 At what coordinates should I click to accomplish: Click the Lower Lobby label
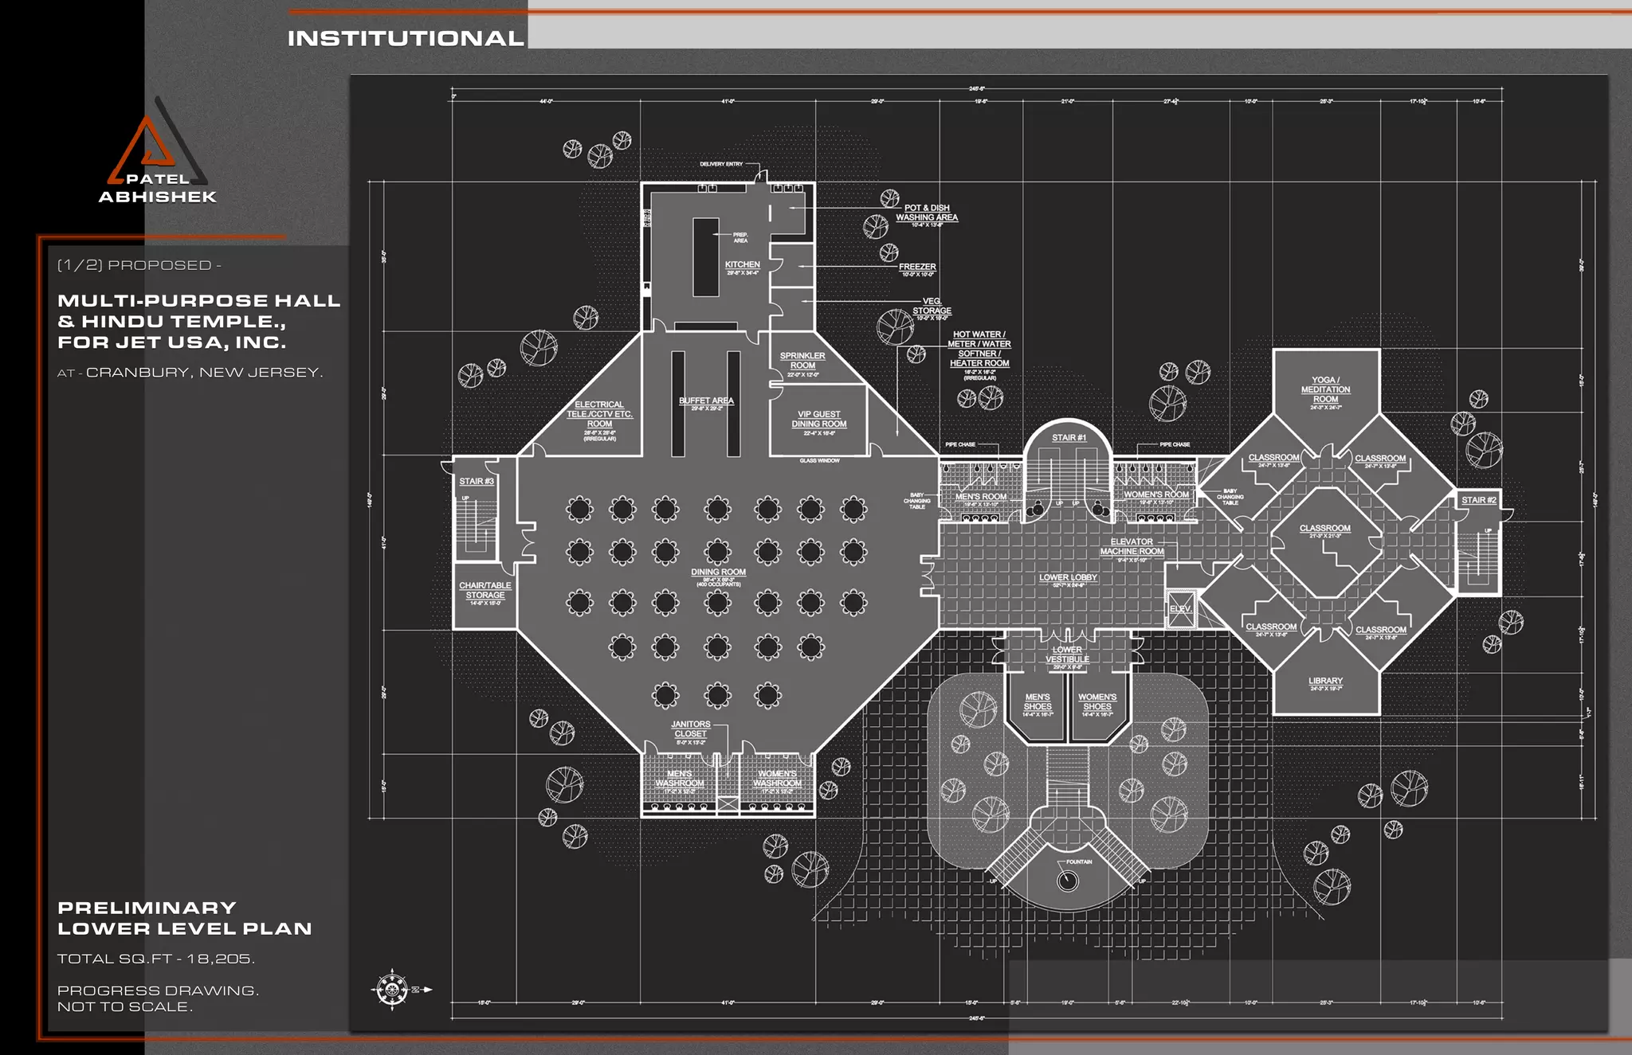[x=1068, y=577]
